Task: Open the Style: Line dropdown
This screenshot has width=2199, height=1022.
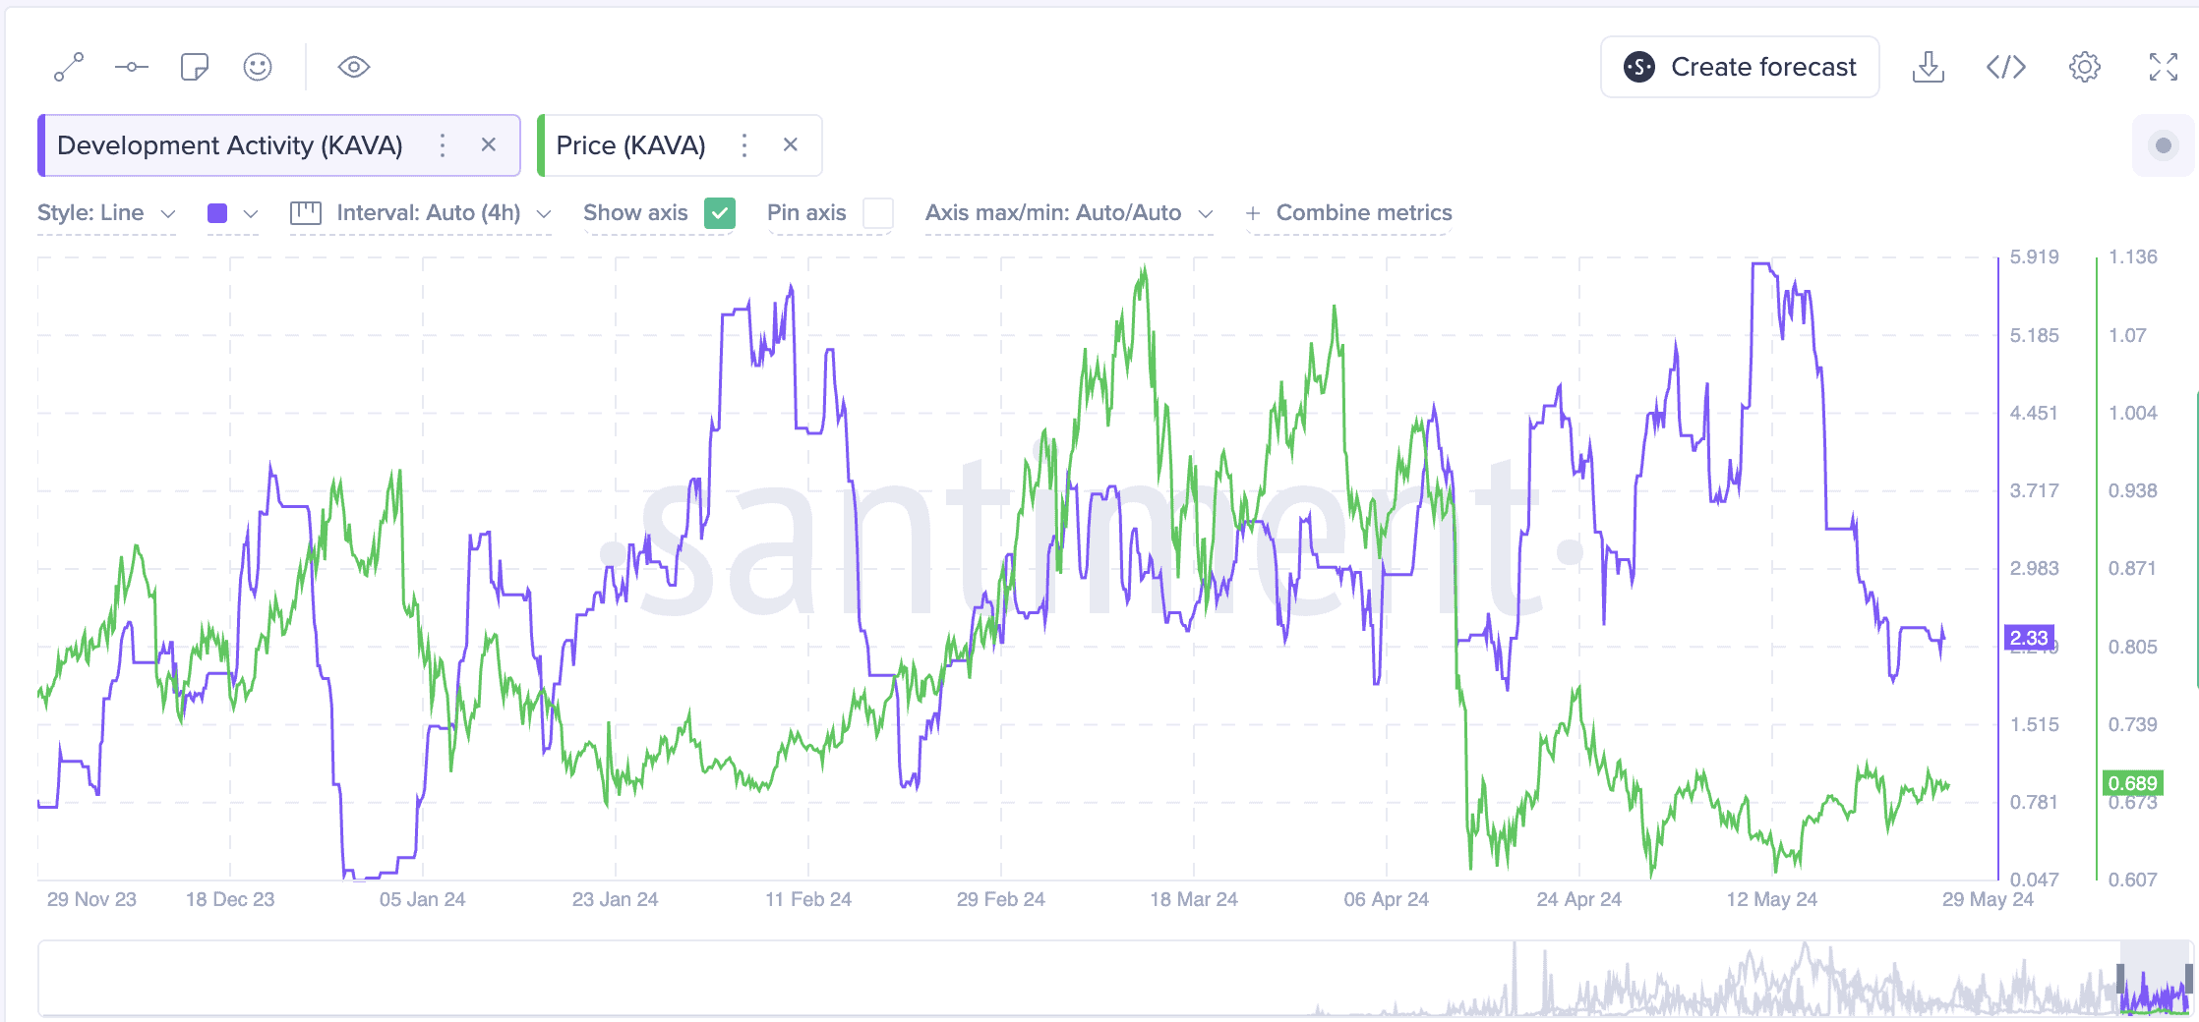Action: [106, 213]
